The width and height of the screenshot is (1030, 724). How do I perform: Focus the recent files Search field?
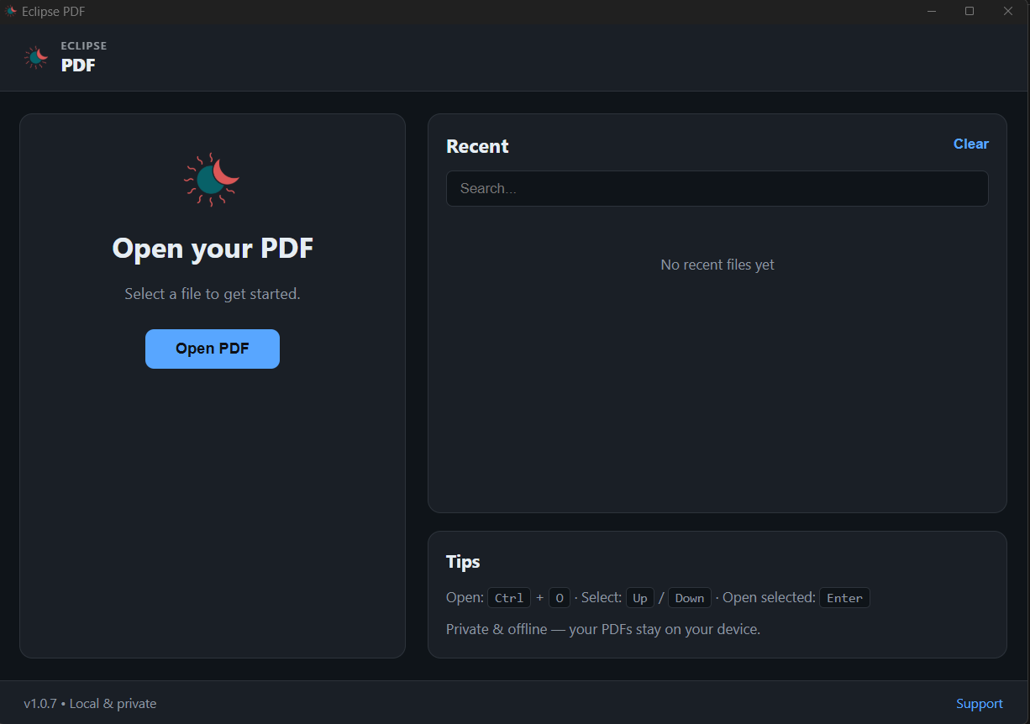(x=717, y=189)
